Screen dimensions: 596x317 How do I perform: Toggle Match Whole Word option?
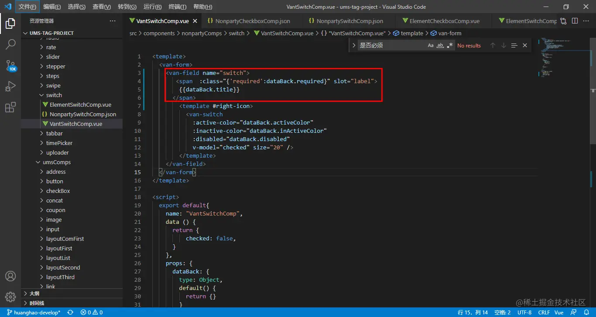[x=440, y=45]
